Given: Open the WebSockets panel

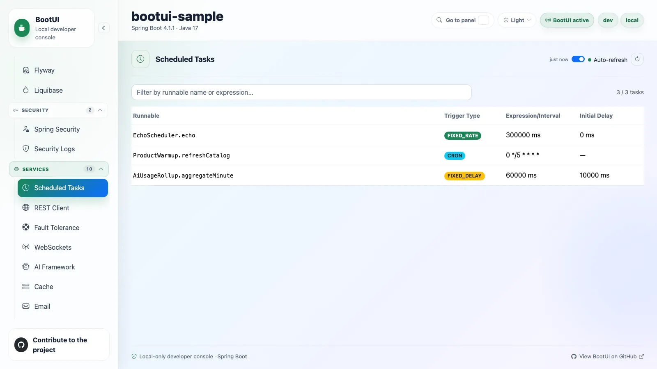Looking at the screenshot, I should point(63,247).
